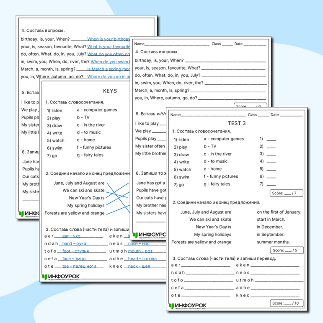
Task: Click heading '3. Составь слова (части тела)' on TEST 3
Action: (204, 258)
